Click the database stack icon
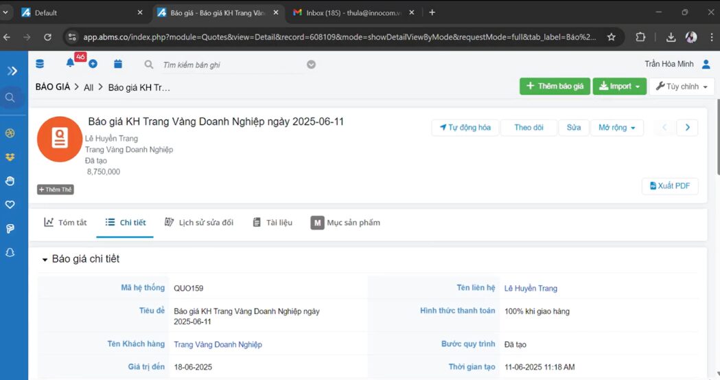 pyautogui.click(x=40, y=64)
